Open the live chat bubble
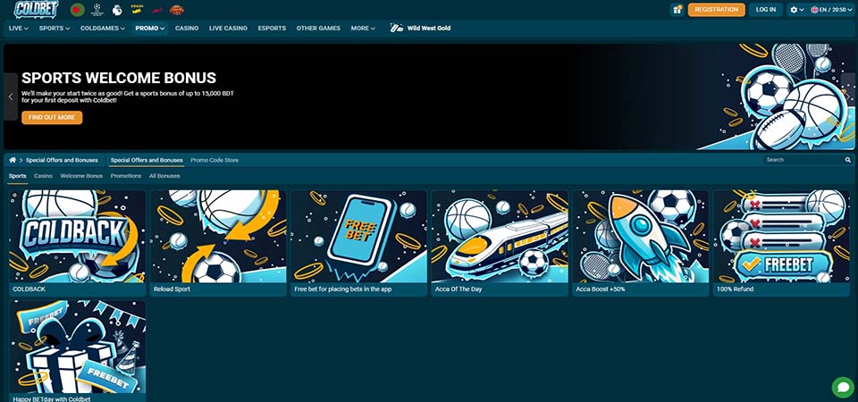Viewport: 858px width, 402px height. pos(843,387)
